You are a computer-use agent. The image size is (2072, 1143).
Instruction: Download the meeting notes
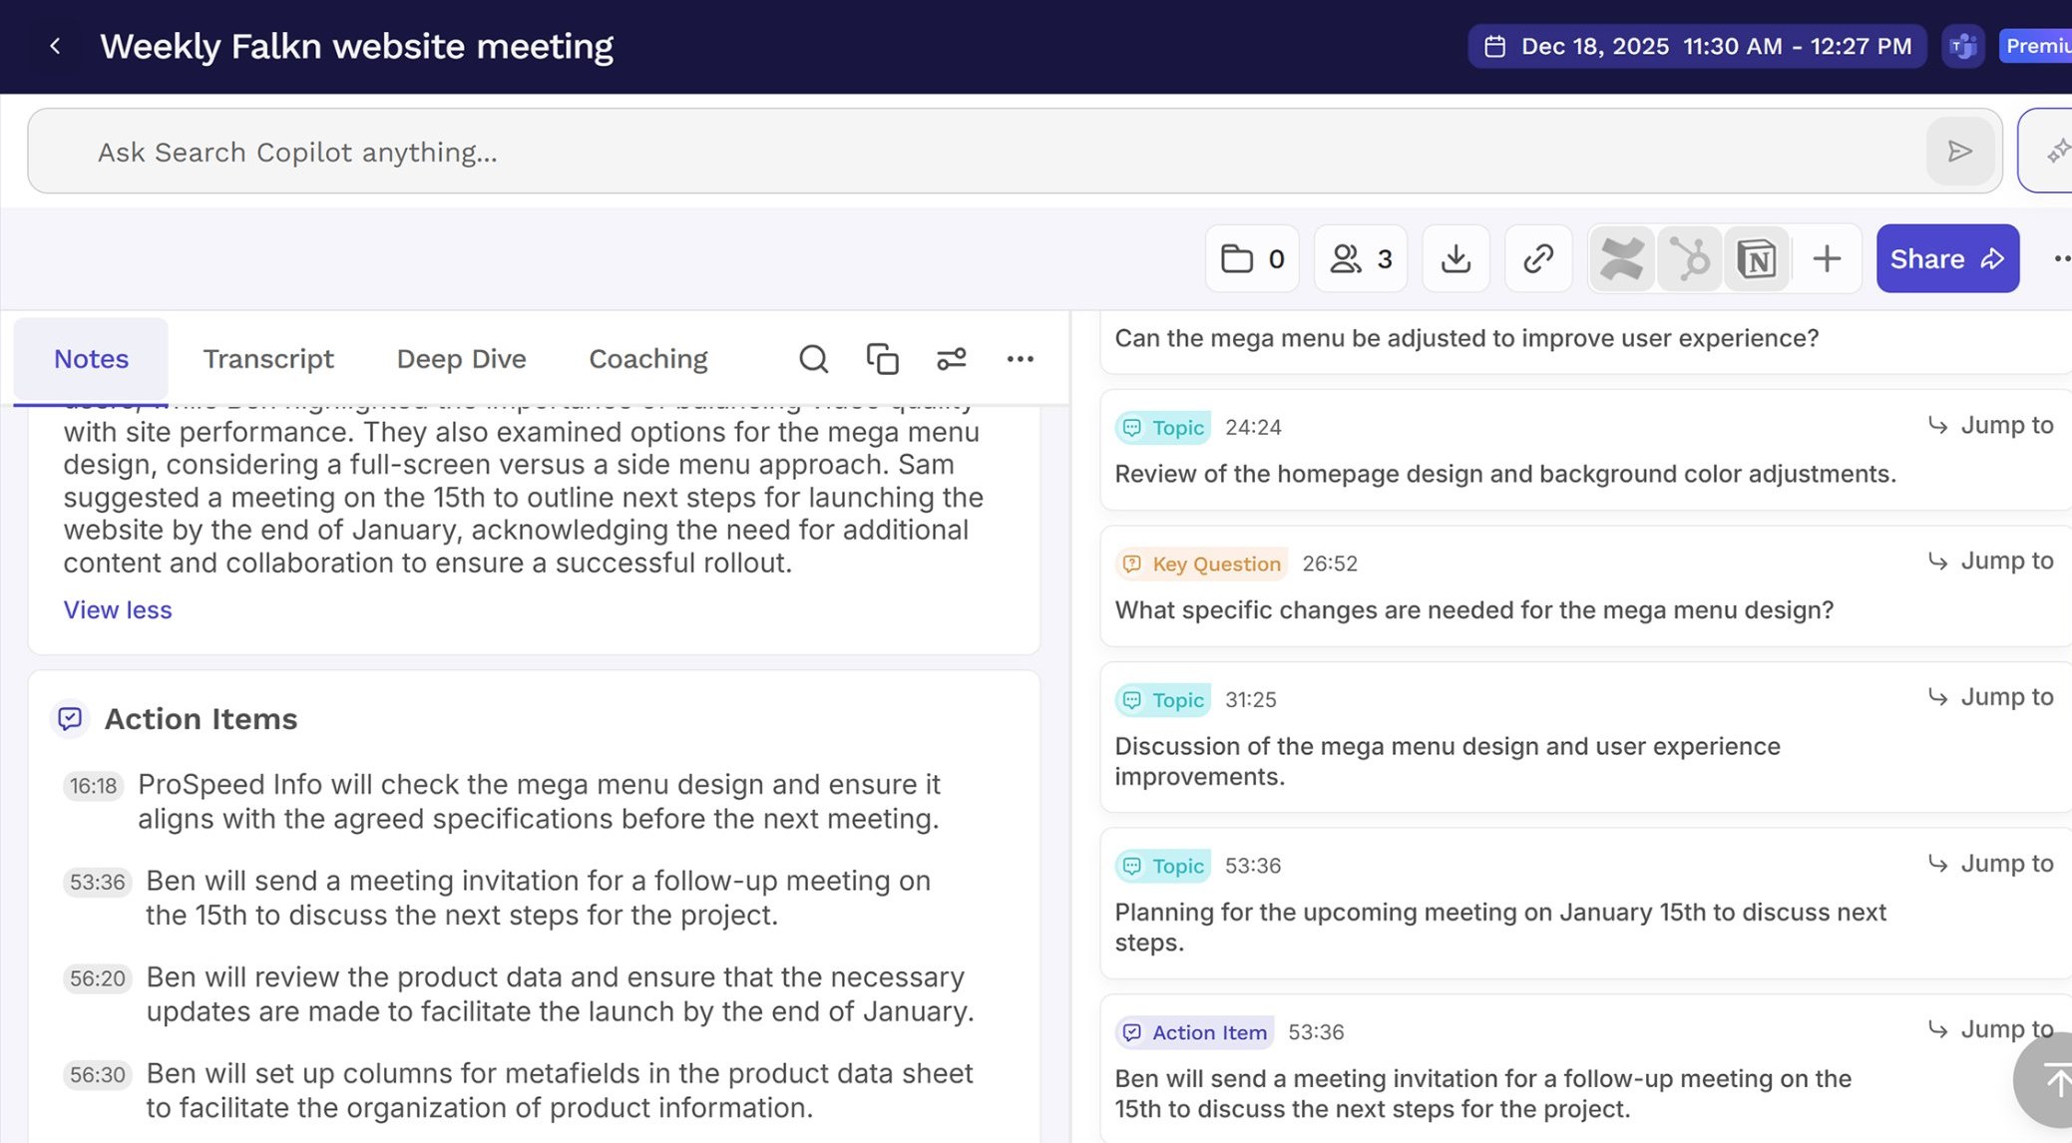point(1455,259)
